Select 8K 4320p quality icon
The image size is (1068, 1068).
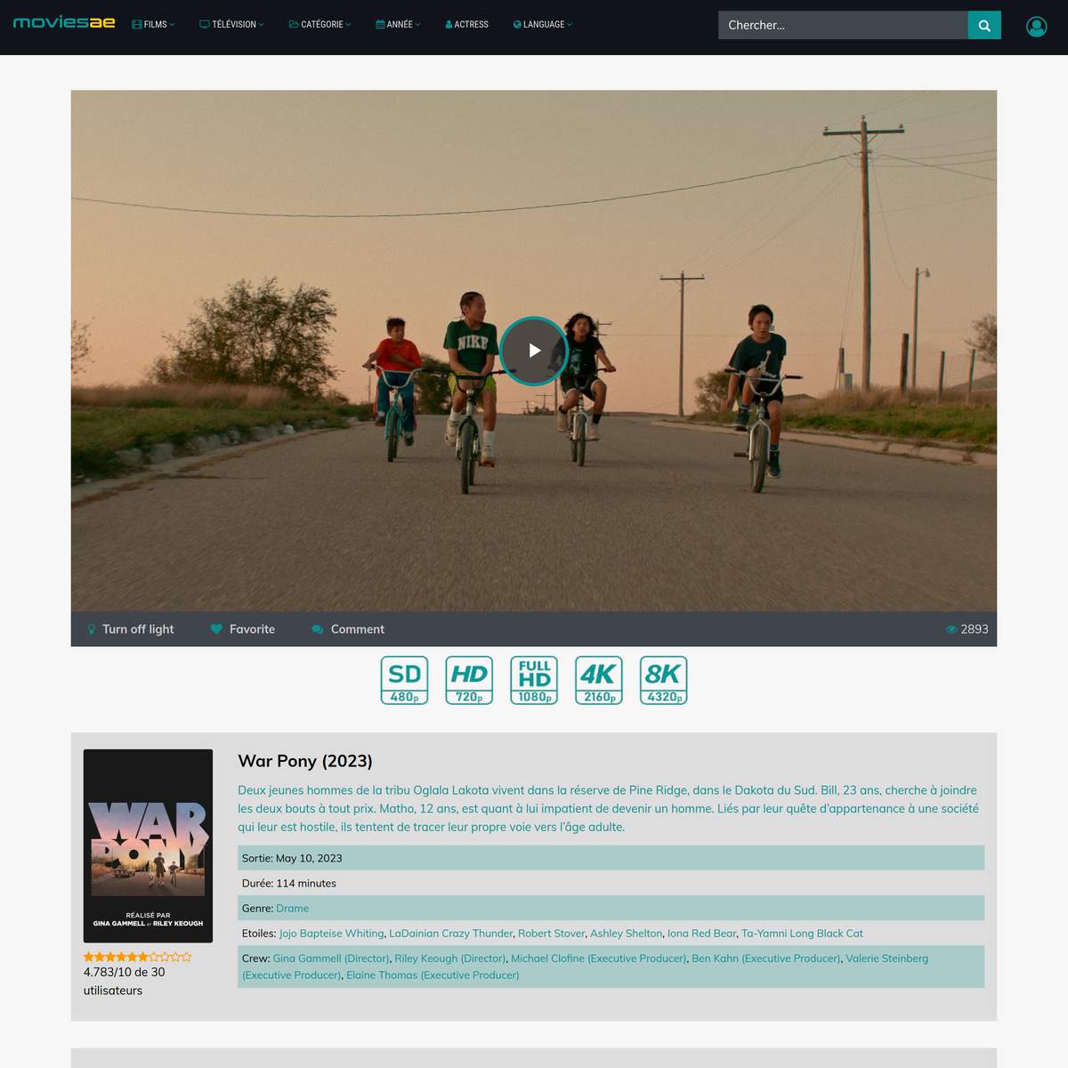click(664, 680)
